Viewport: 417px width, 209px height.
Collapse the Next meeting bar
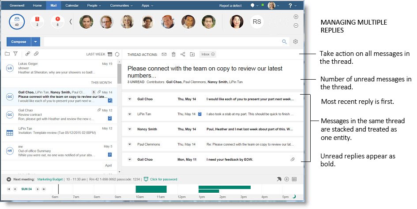9,179
